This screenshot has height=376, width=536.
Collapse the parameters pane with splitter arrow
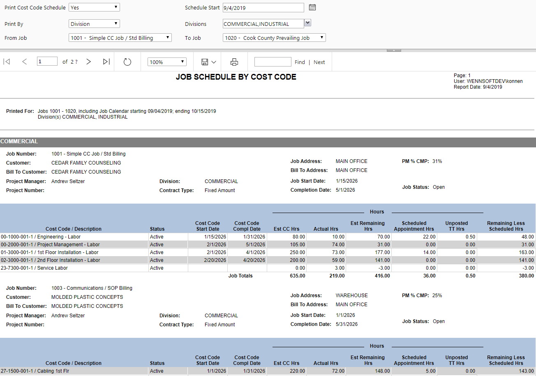click(394, 50)
